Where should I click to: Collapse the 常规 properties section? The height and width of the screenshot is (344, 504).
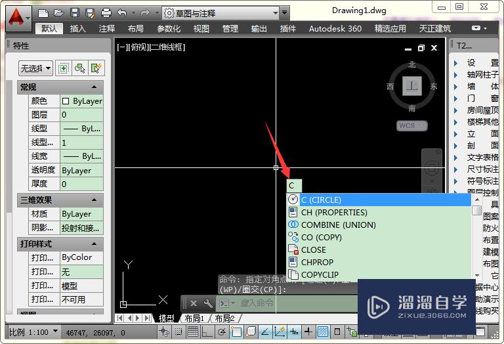(x=94, y=87)
